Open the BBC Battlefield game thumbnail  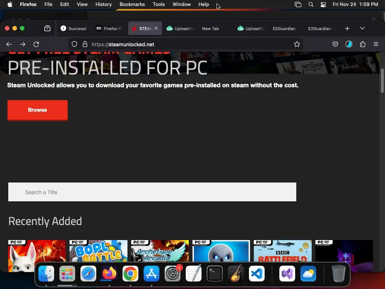(283, 251)
